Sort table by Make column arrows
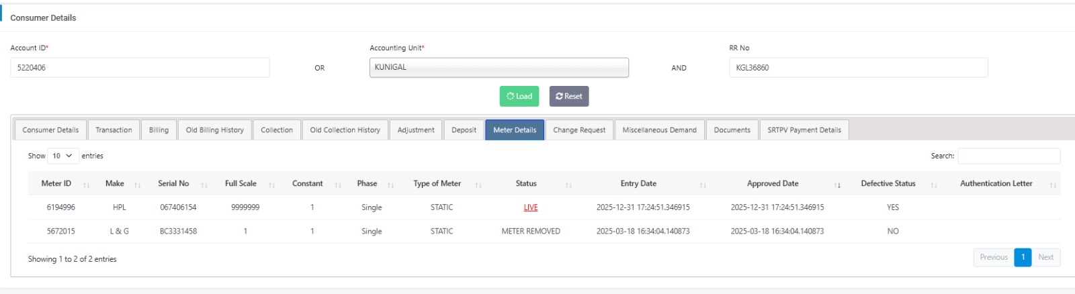 (x=137, y=185)
